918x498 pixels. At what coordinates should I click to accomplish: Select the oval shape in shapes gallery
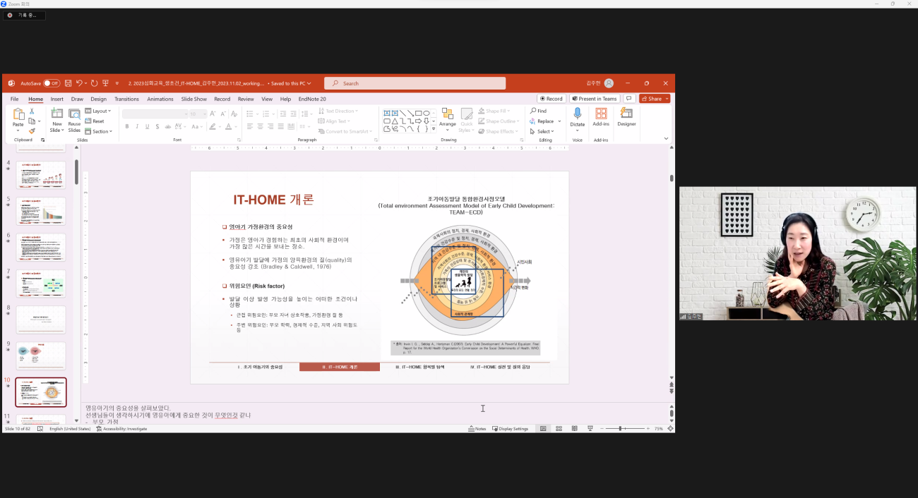coord(427,113)
